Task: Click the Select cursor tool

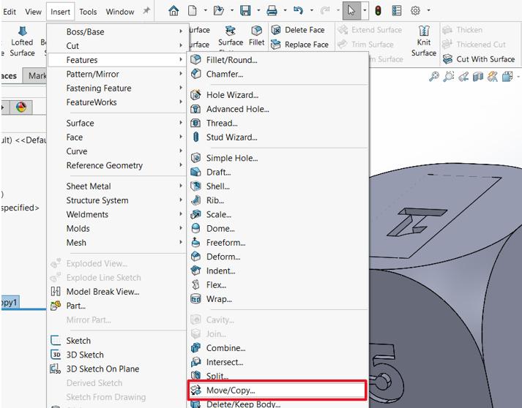Action: [x=351, y=11]
